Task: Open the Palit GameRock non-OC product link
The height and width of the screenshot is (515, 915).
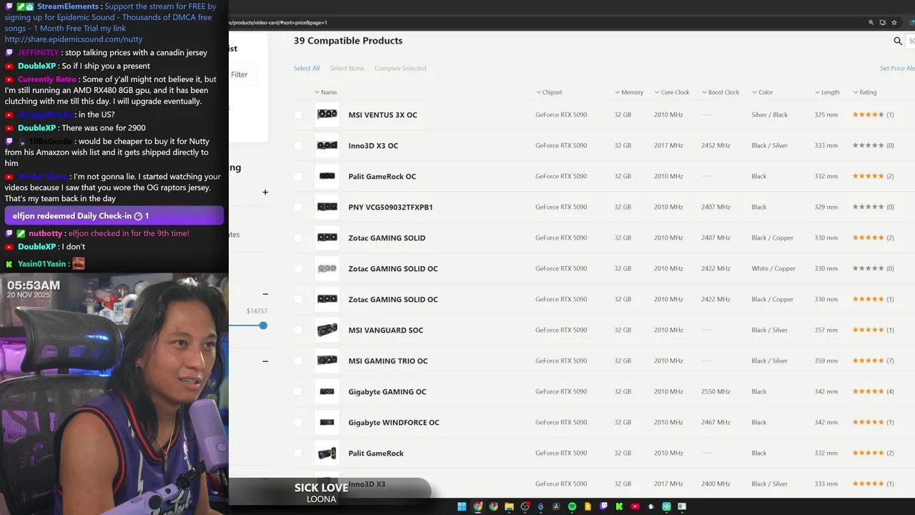Action: [376, 453]
